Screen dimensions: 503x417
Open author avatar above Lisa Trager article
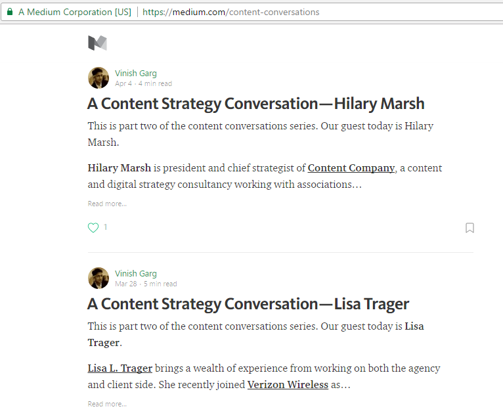click(98, 278)
